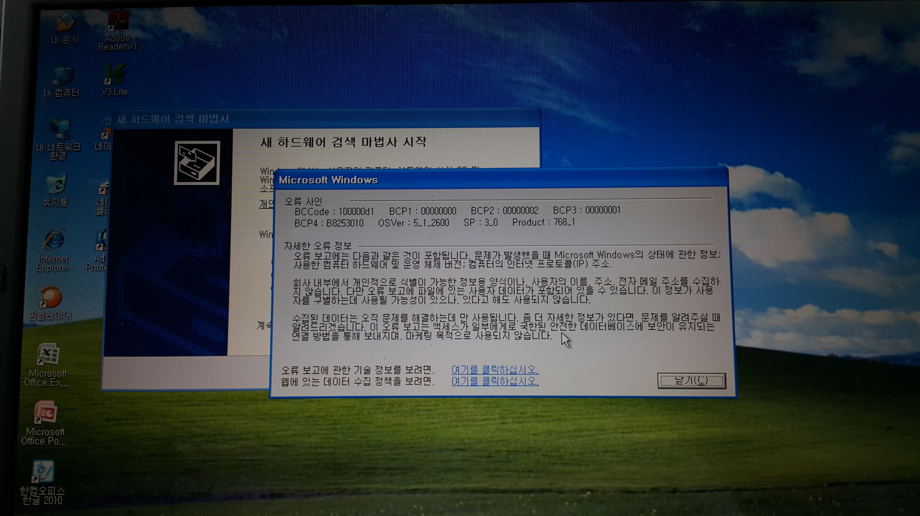Select the Microsoft Windows dialog title bar
The image size is (920, 516).
coord(501,180)
